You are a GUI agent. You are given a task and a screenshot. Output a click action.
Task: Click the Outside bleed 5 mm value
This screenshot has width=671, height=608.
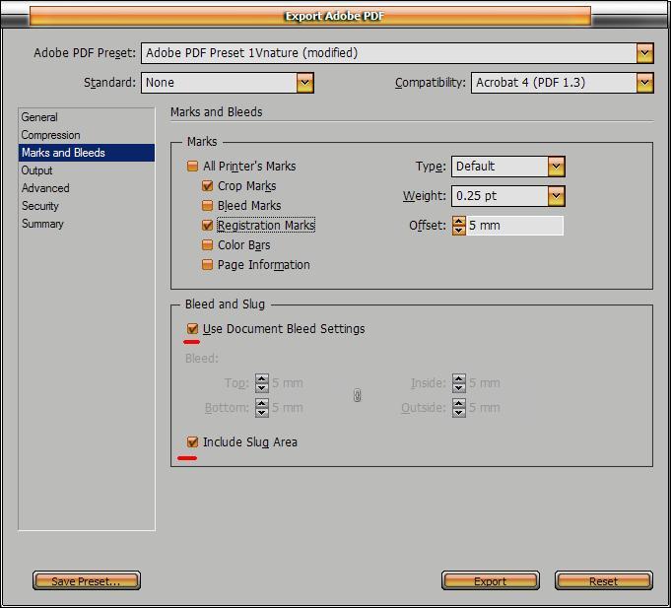click(485, 408)
